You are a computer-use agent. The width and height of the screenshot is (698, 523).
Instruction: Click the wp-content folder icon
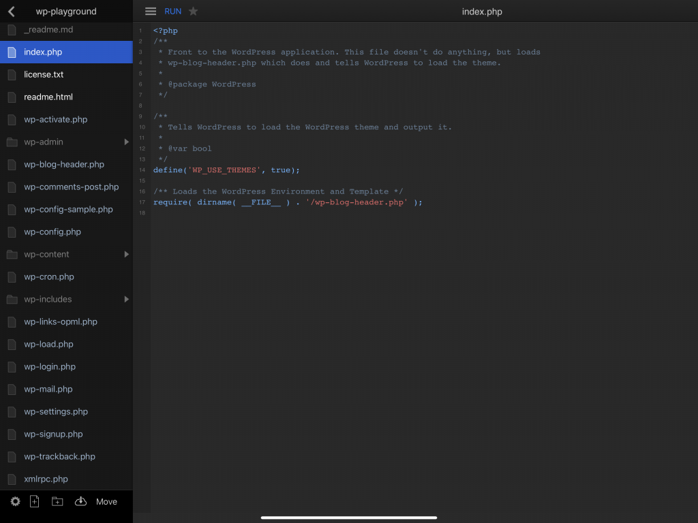[x=12, y=255]
